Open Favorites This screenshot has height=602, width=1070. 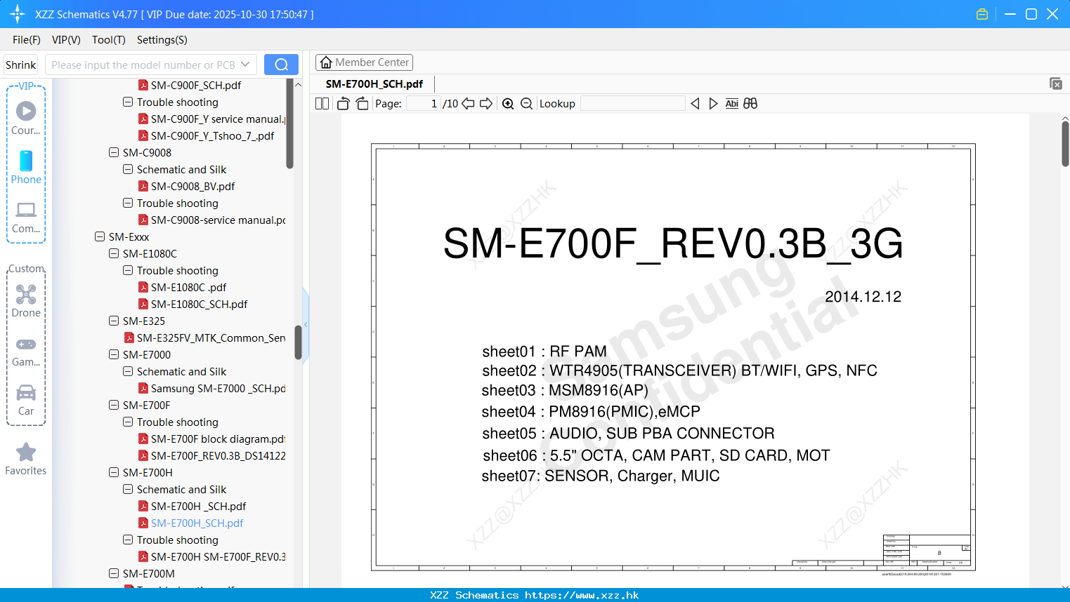tap(26, 460)
